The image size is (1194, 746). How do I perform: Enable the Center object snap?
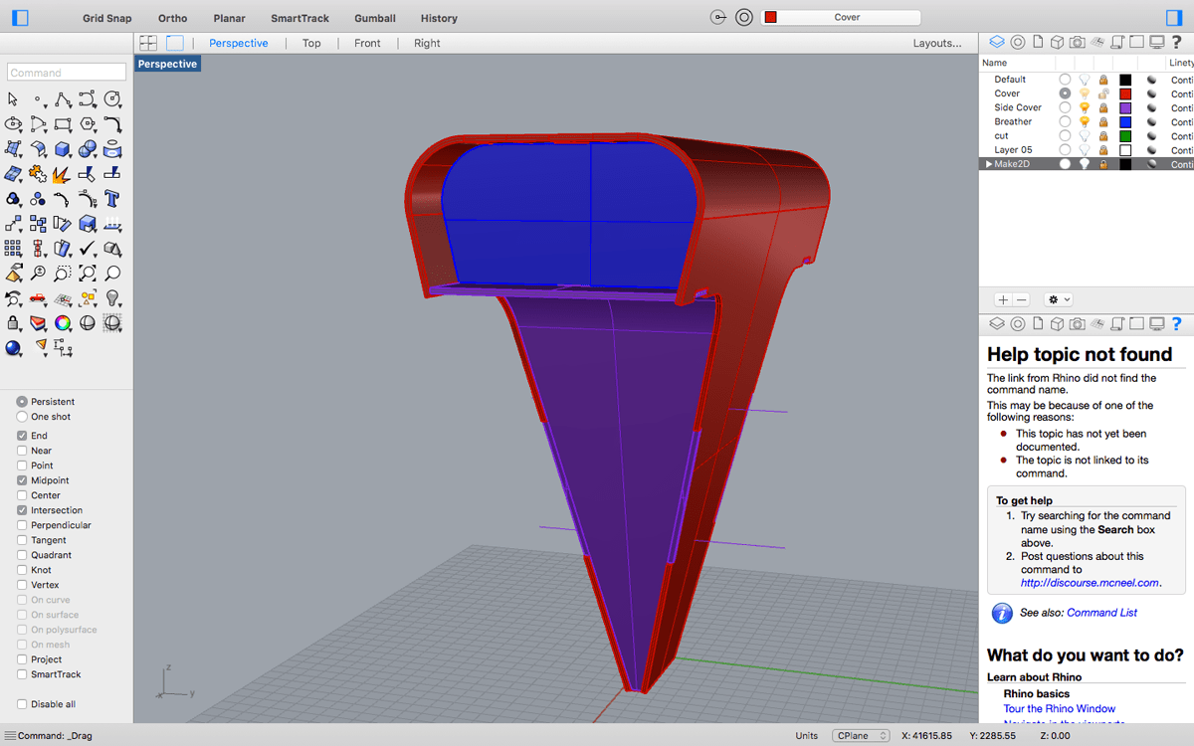(x=23, y=495)
